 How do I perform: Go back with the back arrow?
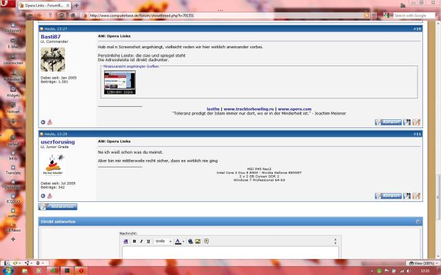click(x=29, y=15)
